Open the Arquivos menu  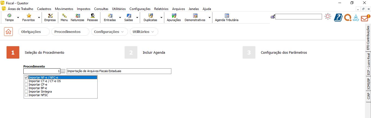[178, 9]
